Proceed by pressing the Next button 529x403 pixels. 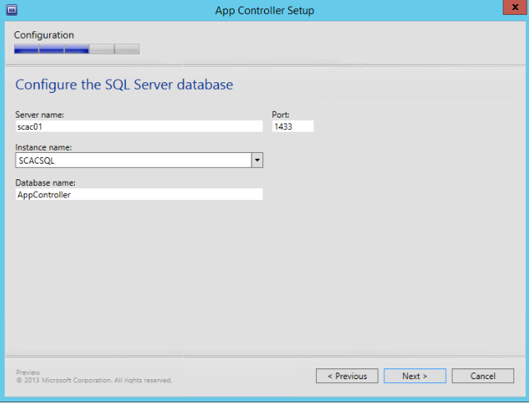[415, 376]
